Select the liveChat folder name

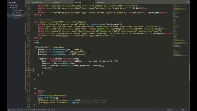(16, 5)
